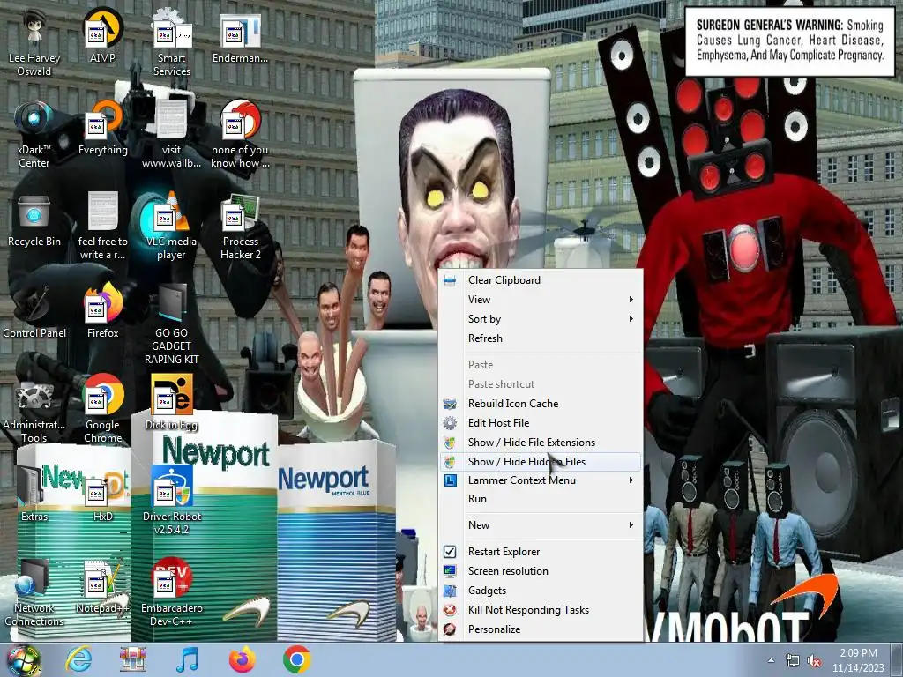Choose Personalize in the context menu
The width and height of the screenshot is (903, 677).
(541, 629)
